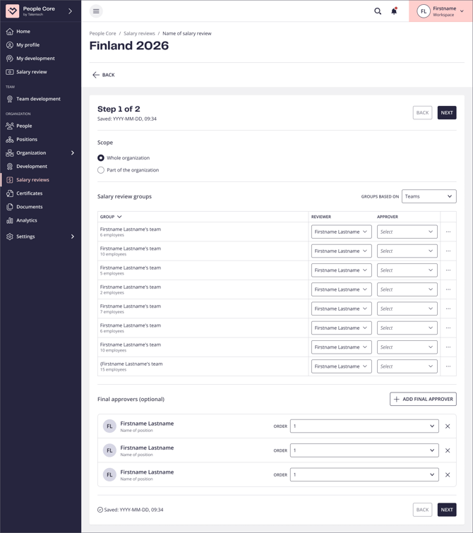Go to Certificates in the sidebar
The height and width of the screenshot is (533, 473).
tap(29, 193)
